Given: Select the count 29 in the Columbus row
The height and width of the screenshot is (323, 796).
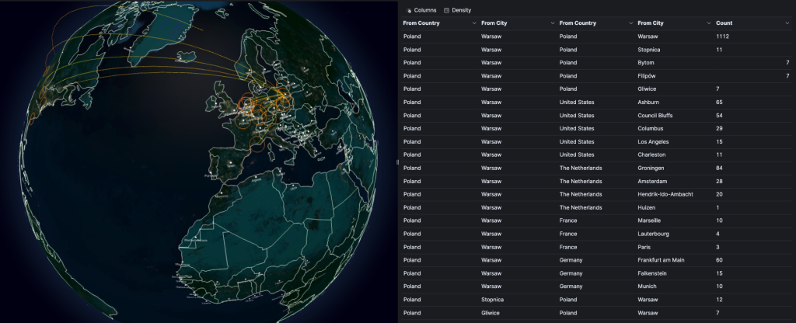Looking at the screenshot, I should point(719,129).
